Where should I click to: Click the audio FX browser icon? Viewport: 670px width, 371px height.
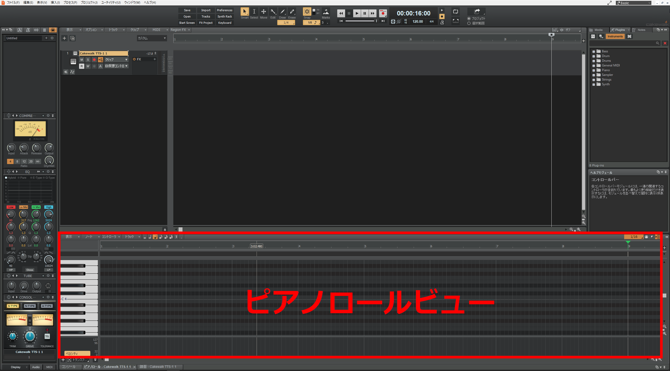(x=593, y=36)
